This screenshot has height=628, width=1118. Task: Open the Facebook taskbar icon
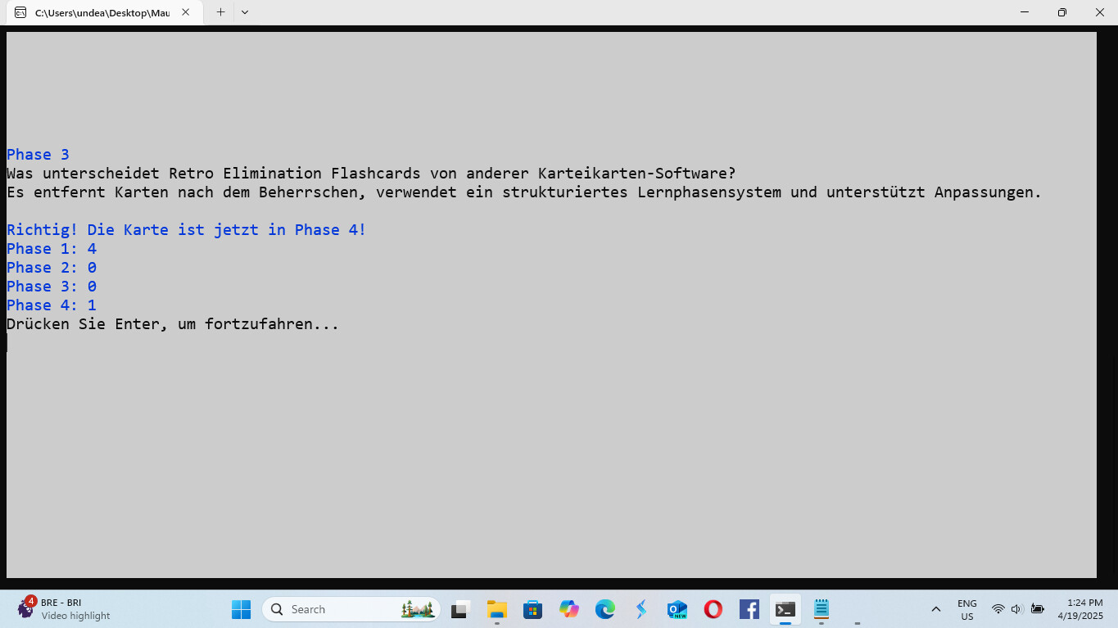[x=749, y=609]
